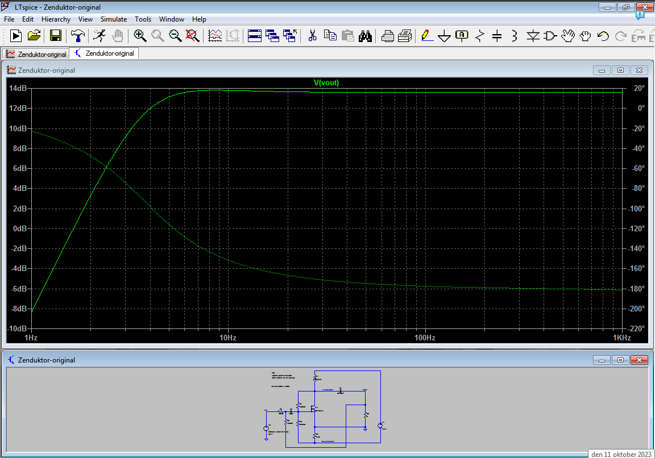The image size is (655, 458).
Task: Open the Edit menu
Action: tap(27, 19)
